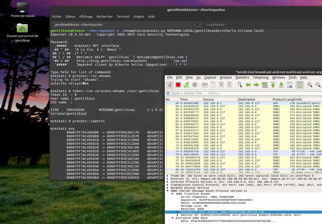The height and width of the screenshot is (224, 322).
Task: Expand the Ethernet II details row
Action: pos(167,179)
